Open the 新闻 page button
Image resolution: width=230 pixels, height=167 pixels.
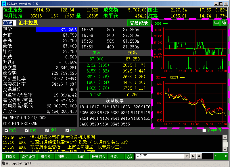pyautogui.click(x=81, y=157)
